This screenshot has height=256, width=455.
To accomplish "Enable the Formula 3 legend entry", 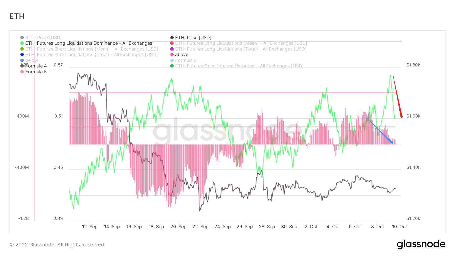I will 186,60.
